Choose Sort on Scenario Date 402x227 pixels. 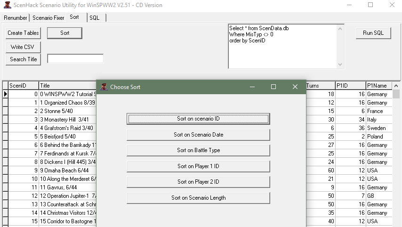tap(198, 135)
